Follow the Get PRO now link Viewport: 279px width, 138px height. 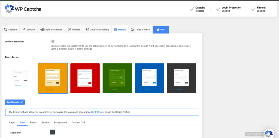click(98, 112)
